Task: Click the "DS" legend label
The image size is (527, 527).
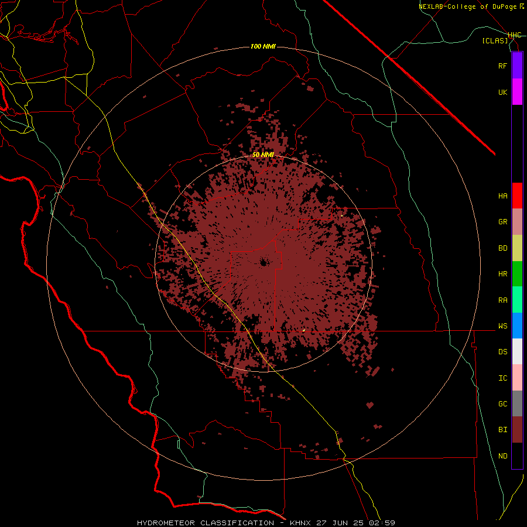Action: tap(502, 352)
